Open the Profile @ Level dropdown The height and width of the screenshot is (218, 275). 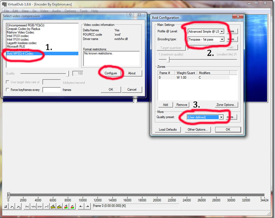pyautogui.click(x=222, y=32)
